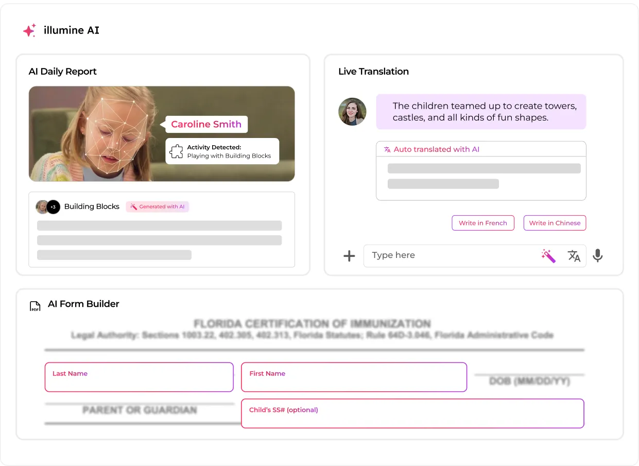Click the puzzle piece Activity Detected icon

coord(177,151)
